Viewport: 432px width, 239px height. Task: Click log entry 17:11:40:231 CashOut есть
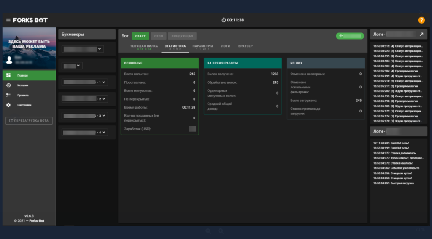pyautogui.click(x=391, y=143)
